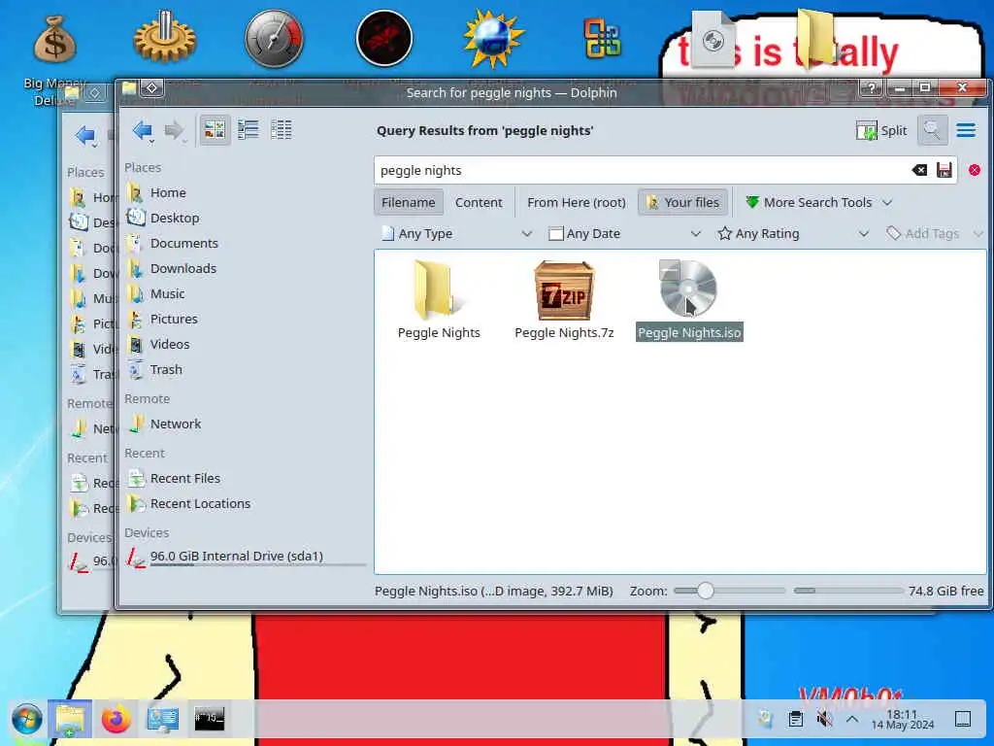Open the clipboard tray icon
This screenshot has height=746, width=994.
pyautogui.click(x=796, y=720)
